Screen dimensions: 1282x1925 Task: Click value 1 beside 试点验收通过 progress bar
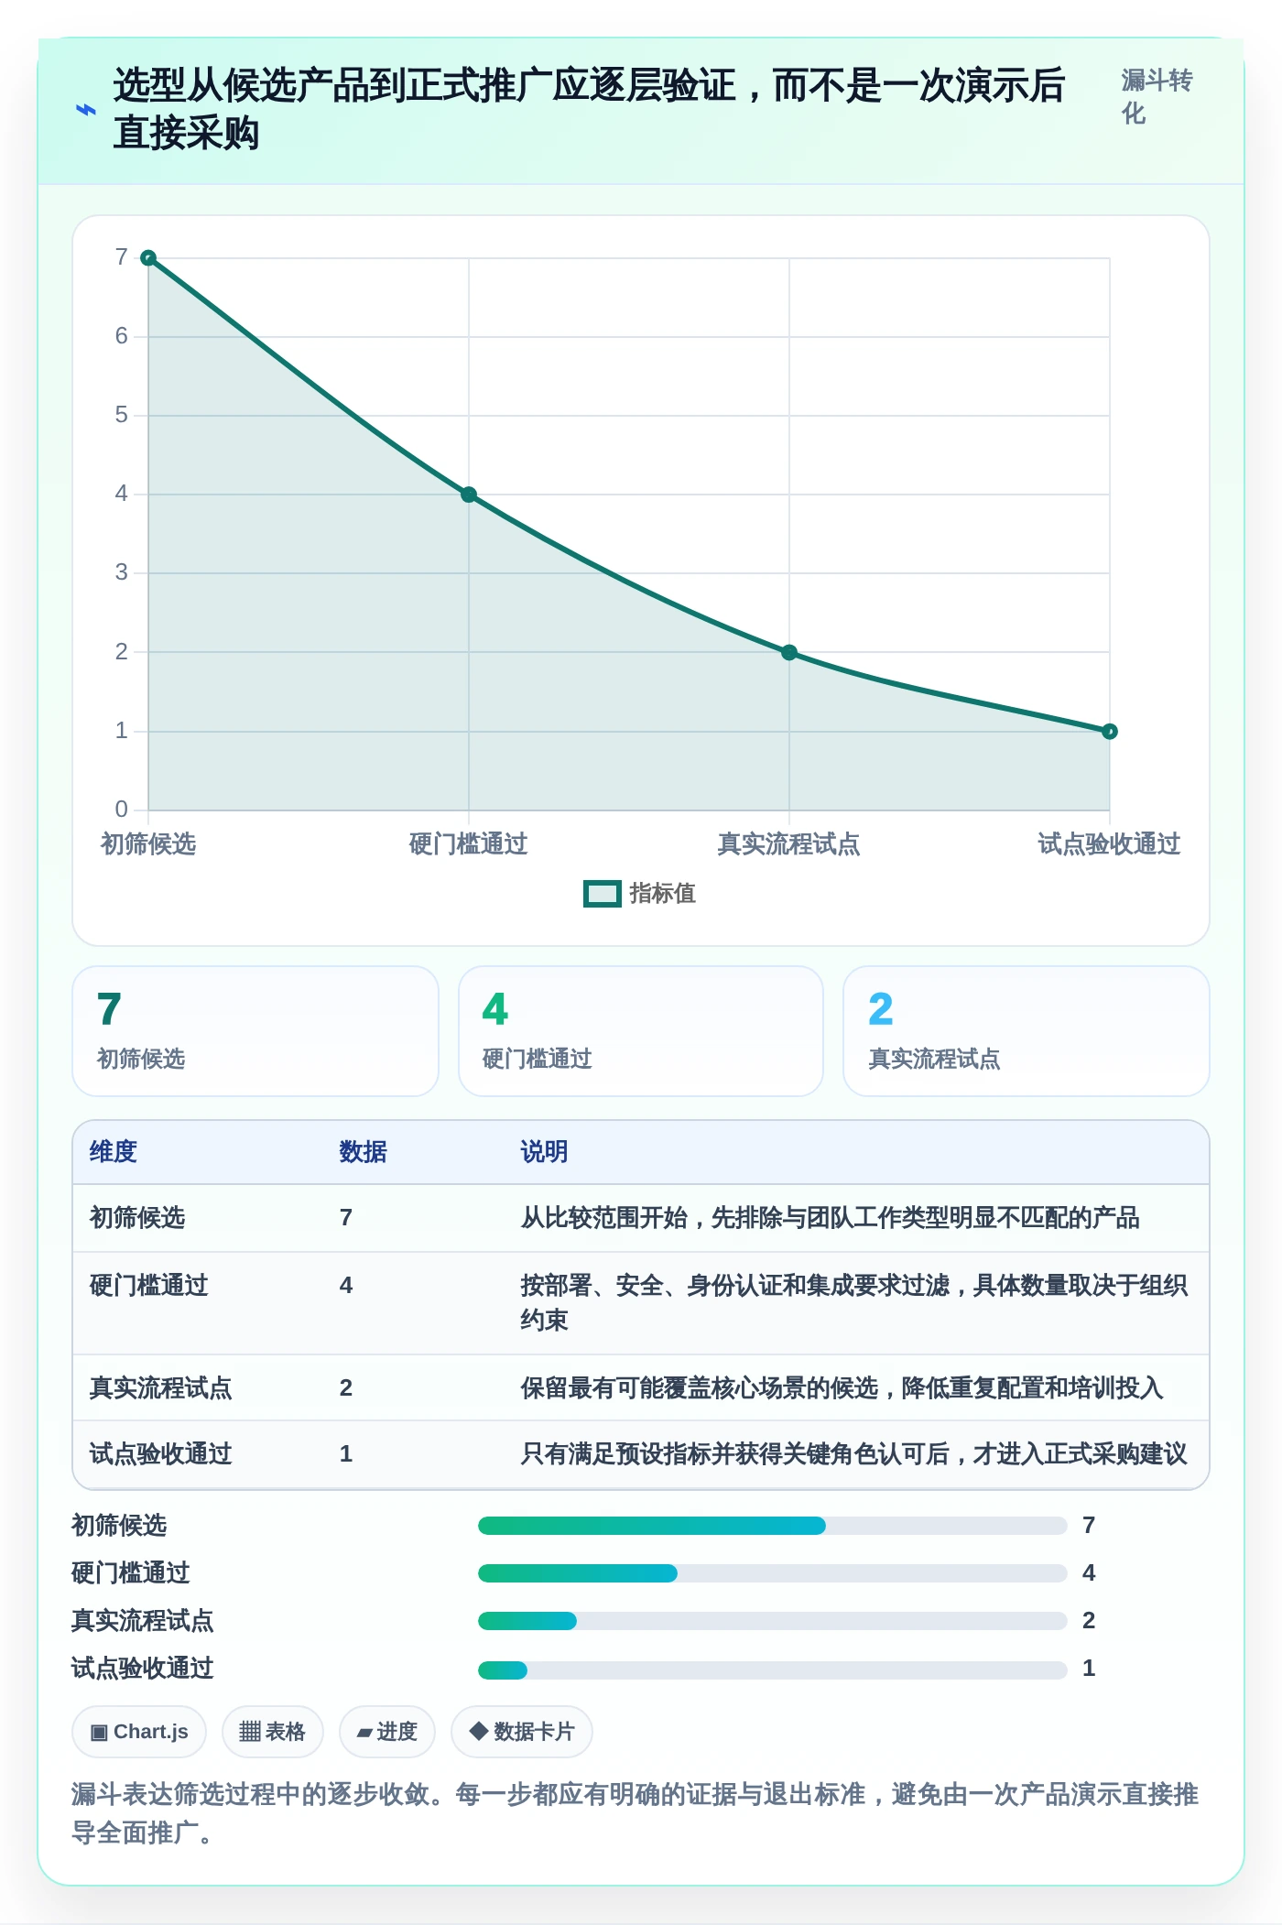pyautogui.click(x=1089, y=1669)
